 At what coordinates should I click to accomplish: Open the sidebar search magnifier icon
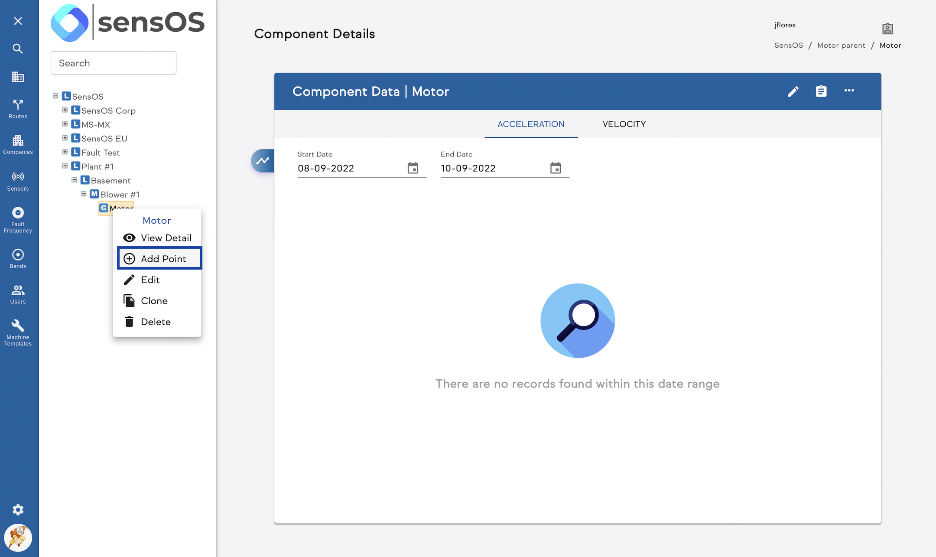(18, 49)
